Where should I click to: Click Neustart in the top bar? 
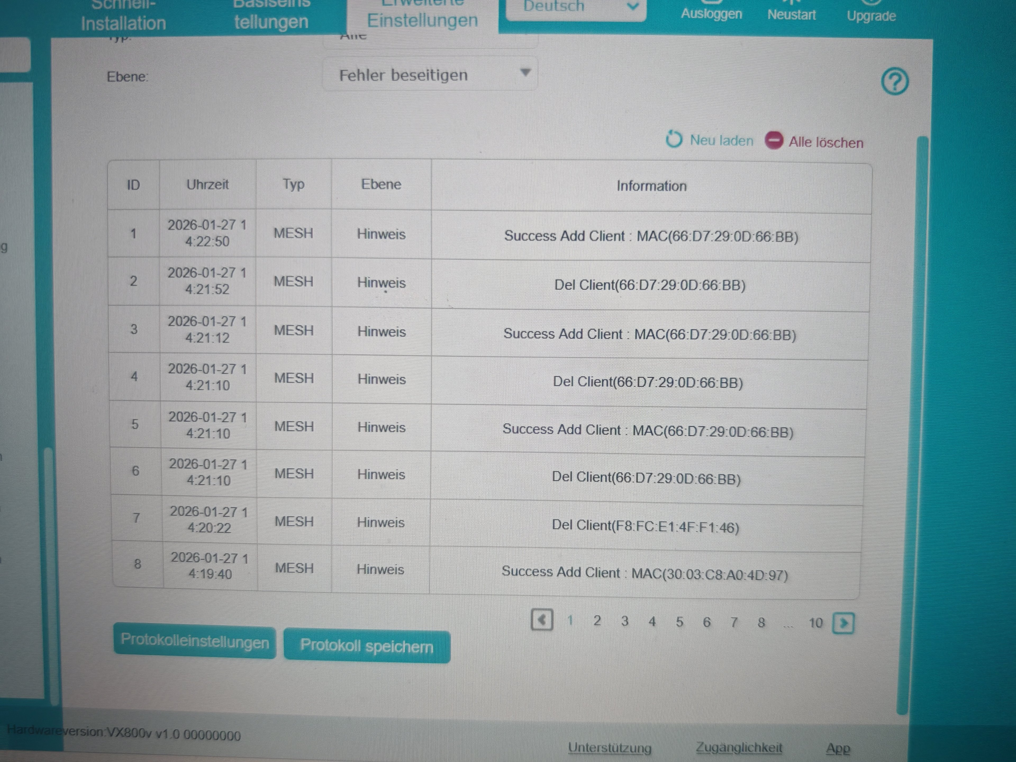(x=791, y=15)
